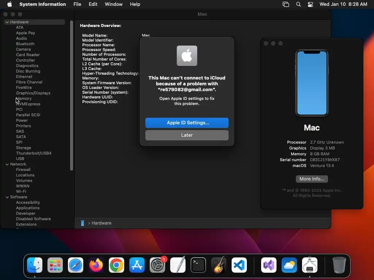Select Bluetooth in the sidebar
Screen dimensions: 374x280
(25, 44)
